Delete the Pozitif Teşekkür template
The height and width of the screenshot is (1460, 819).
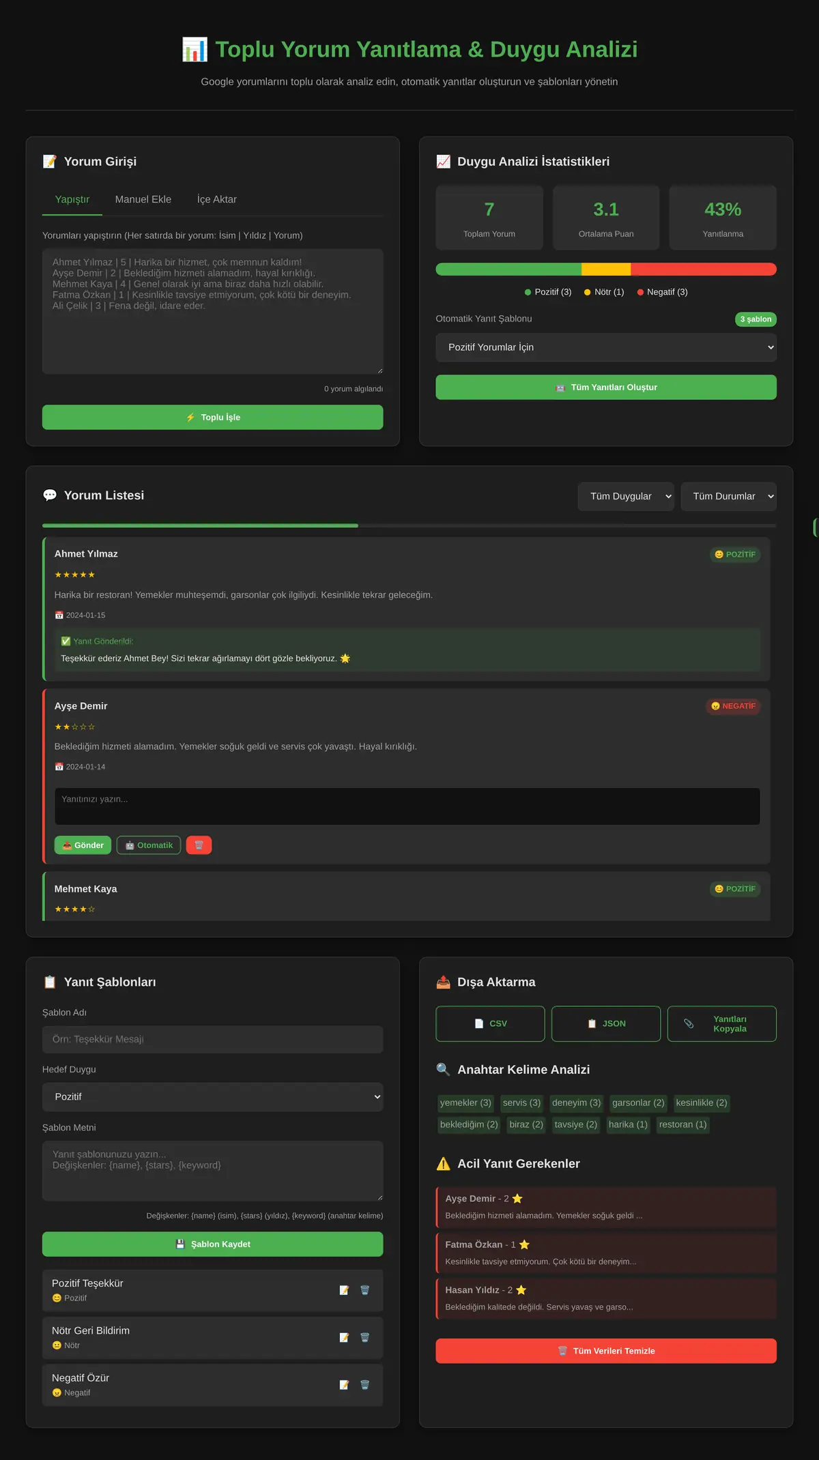(364, 1290)
